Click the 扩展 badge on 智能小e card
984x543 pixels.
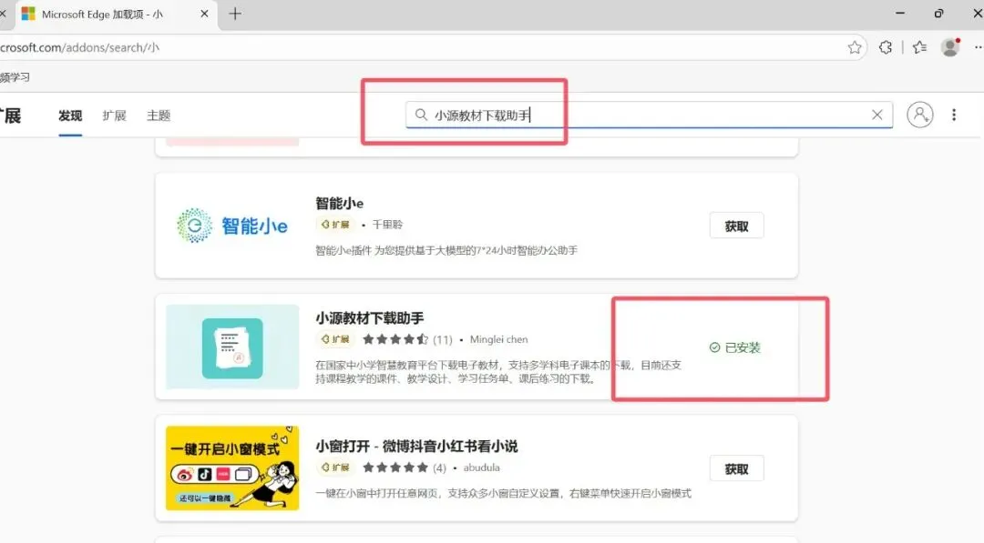tap(335, 225)
